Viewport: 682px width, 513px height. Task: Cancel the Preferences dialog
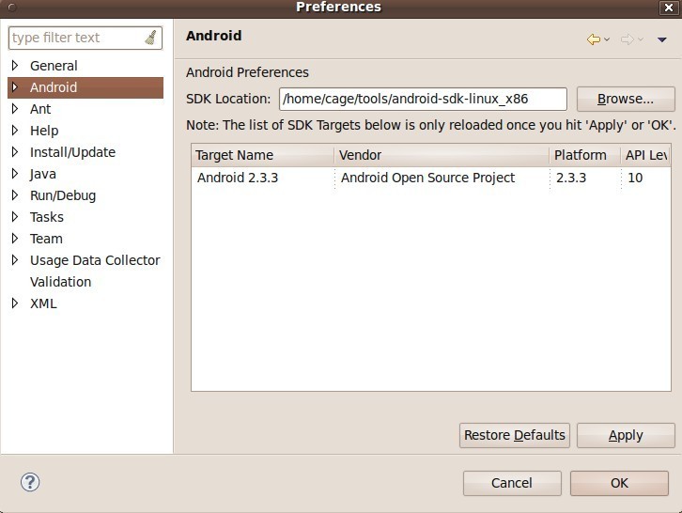click(512, 483)
